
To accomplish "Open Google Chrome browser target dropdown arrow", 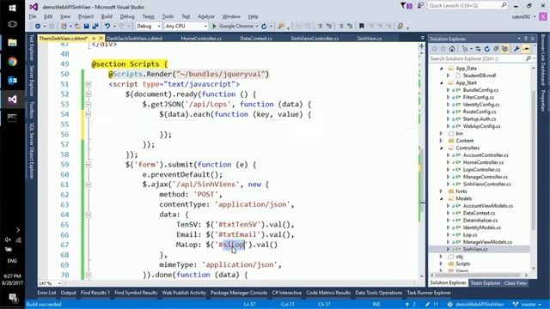I will click(257, 27).
